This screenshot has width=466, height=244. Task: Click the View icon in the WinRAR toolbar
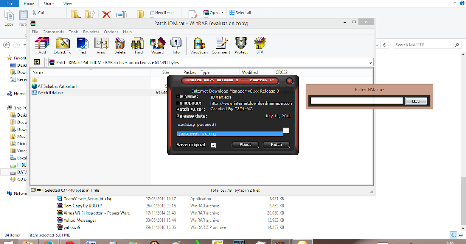tap(101, 46)
